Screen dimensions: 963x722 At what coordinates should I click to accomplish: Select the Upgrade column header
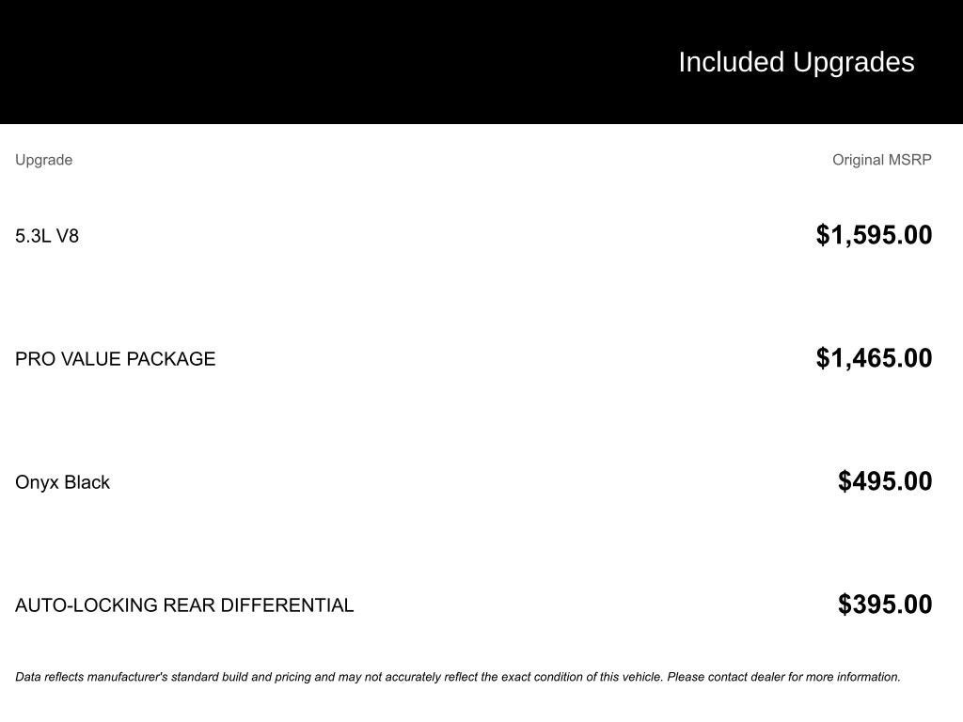[43, 160]
